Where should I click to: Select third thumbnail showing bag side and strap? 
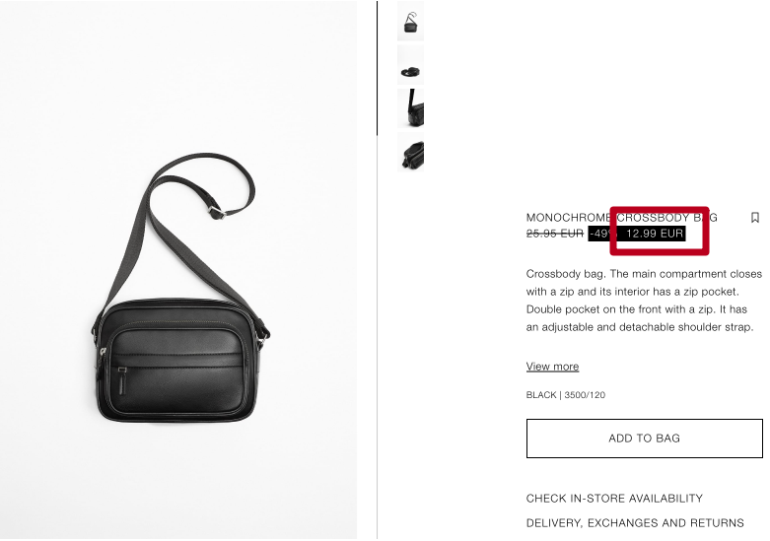[410, 108]
